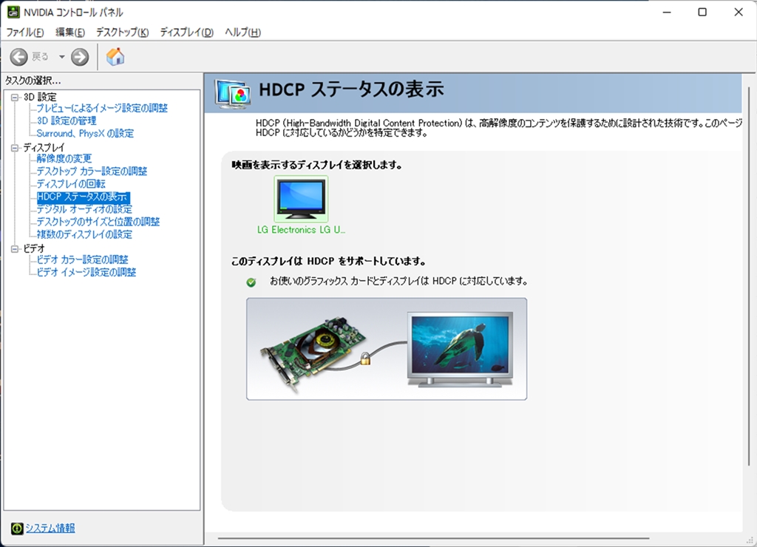Click the HDCP page header monitor icon
The height and width of the screenshot is (547, 757).
(x=233, y=93)
